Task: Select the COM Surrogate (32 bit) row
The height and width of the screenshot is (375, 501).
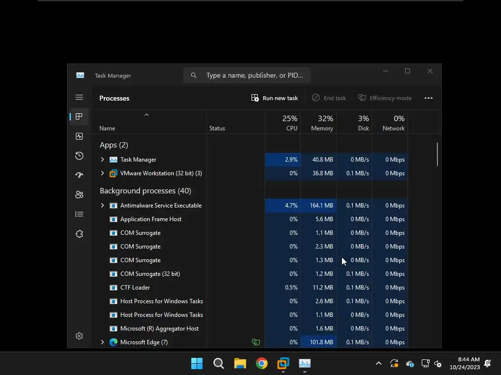Action: click(250, 273)
